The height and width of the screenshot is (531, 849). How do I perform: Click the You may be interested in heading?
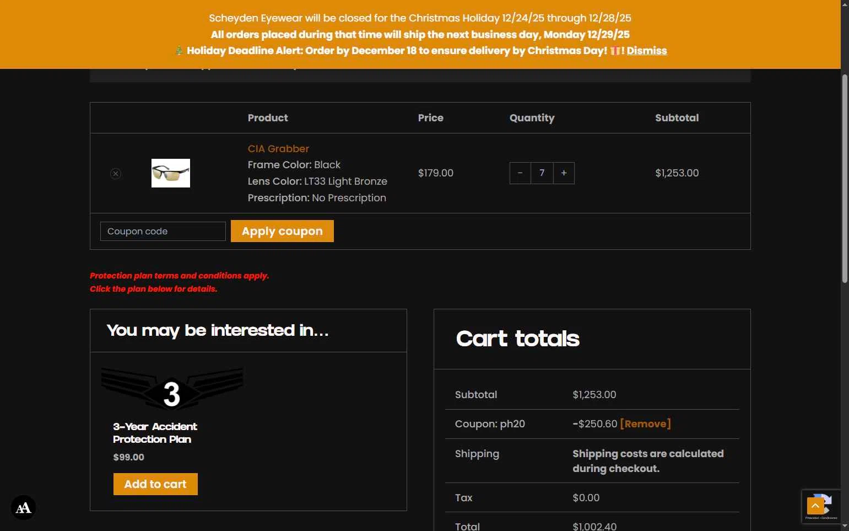point(218,330)
